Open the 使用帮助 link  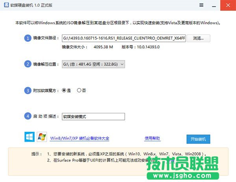coord(152,138)
